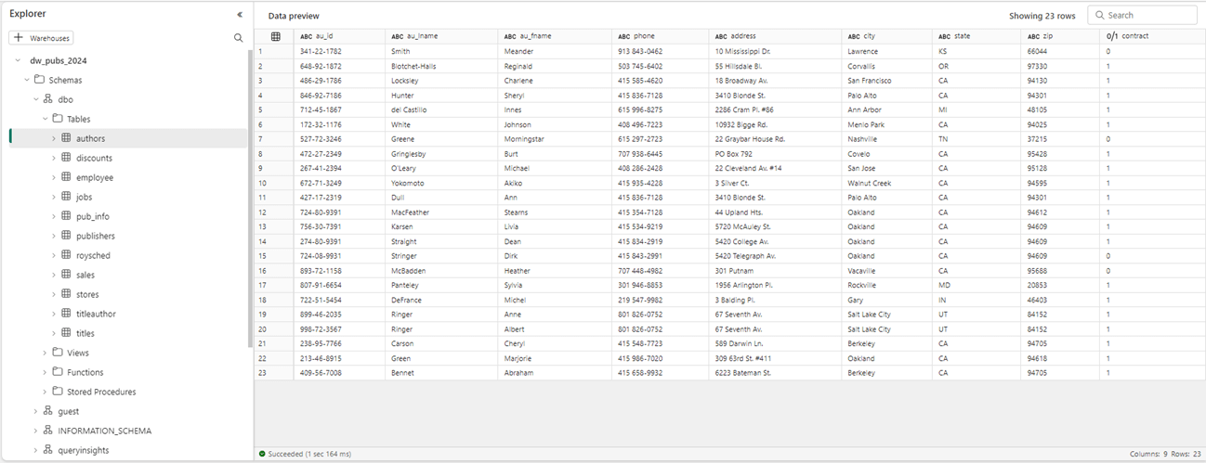Open the sales table
This screenshot has width=1206, height=463.
click(x=85, y=275)
